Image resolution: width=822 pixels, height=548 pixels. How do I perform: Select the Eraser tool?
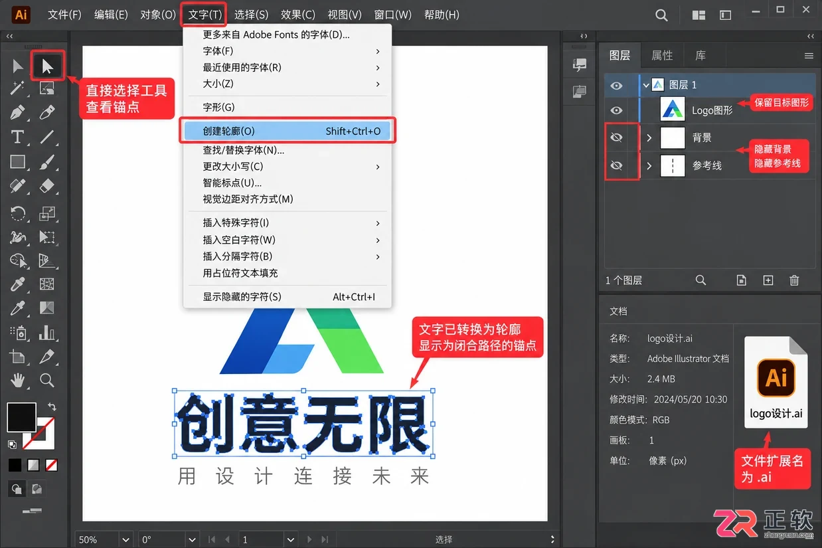tap(47, 186)
